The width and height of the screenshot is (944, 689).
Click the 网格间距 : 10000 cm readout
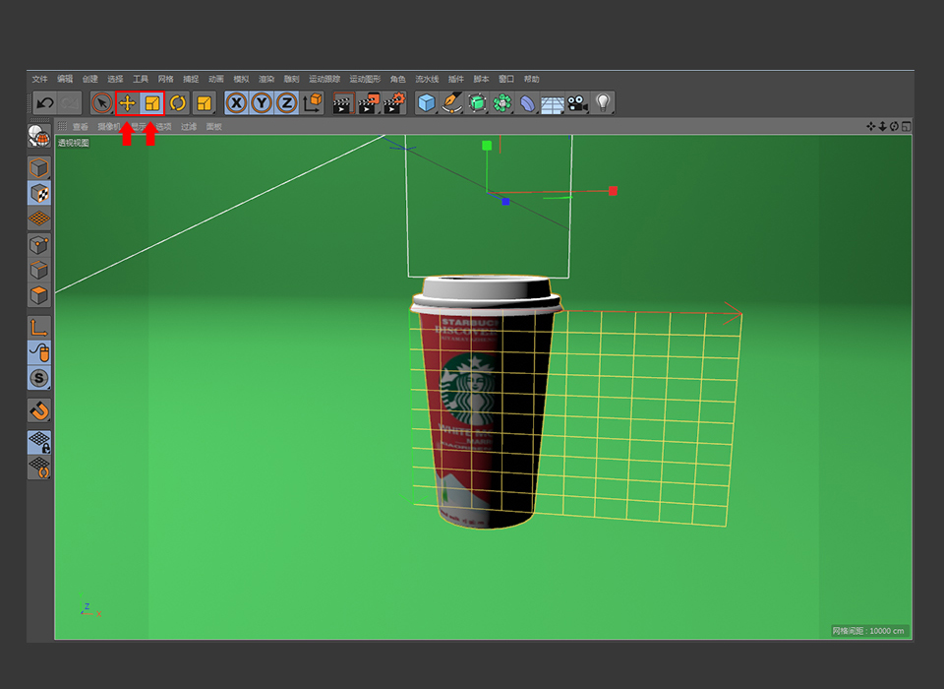(868, 631)
